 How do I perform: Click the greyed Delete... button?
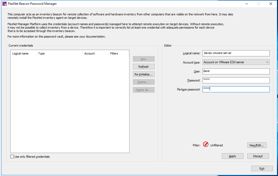[x=144, y=82]
